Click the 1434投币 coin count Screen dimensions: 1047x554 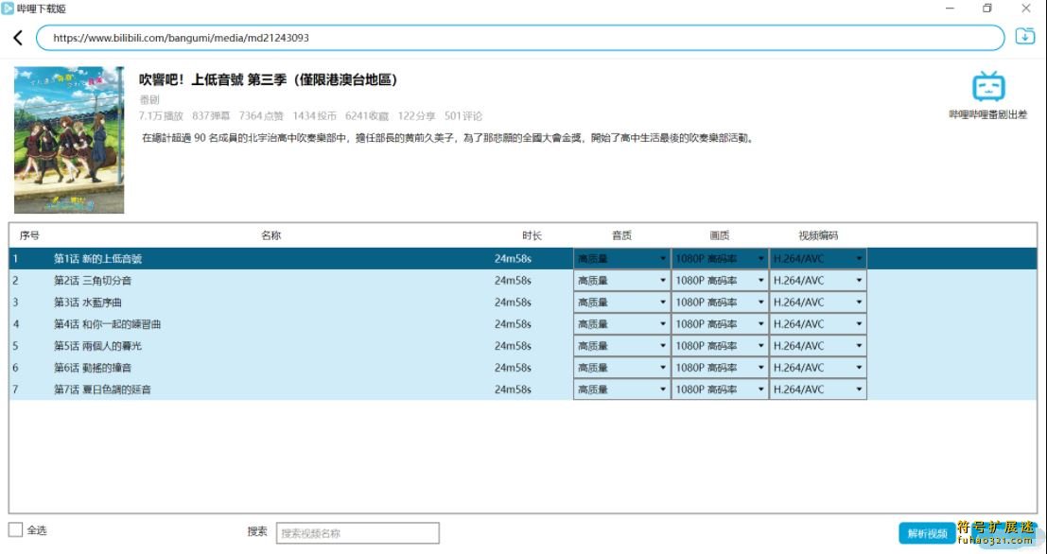point(315,116)
